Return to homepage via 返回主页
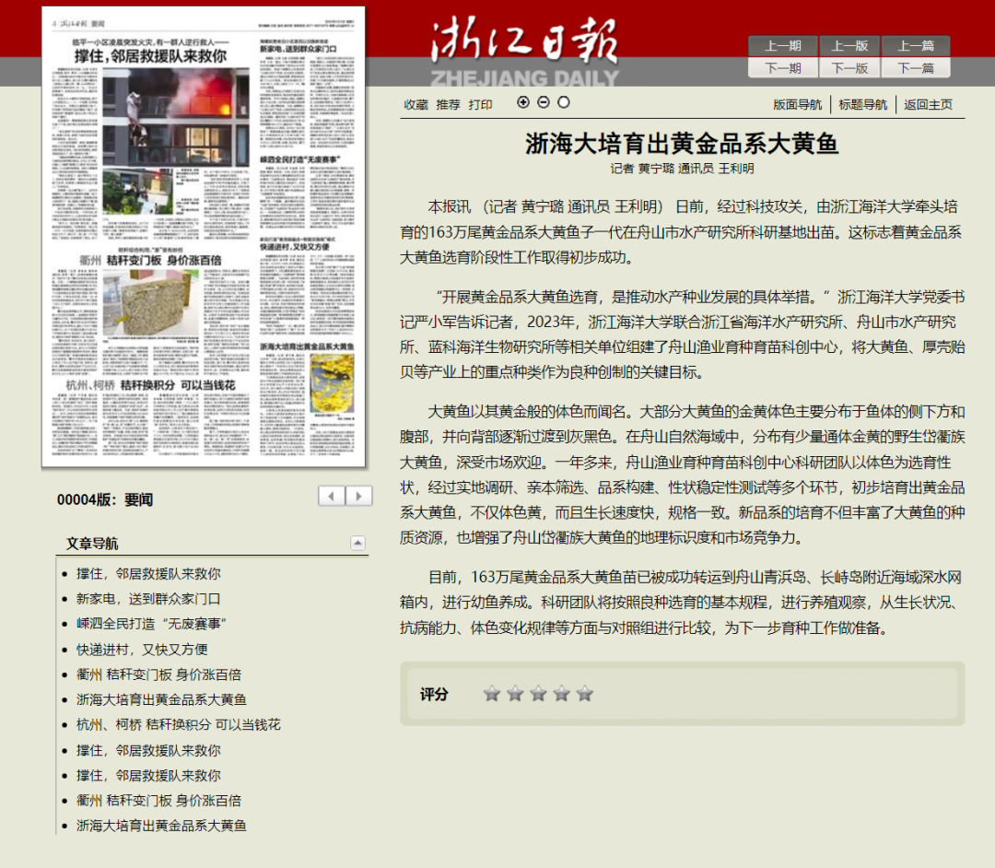995x868 pixels. click(x=929, y=105)
